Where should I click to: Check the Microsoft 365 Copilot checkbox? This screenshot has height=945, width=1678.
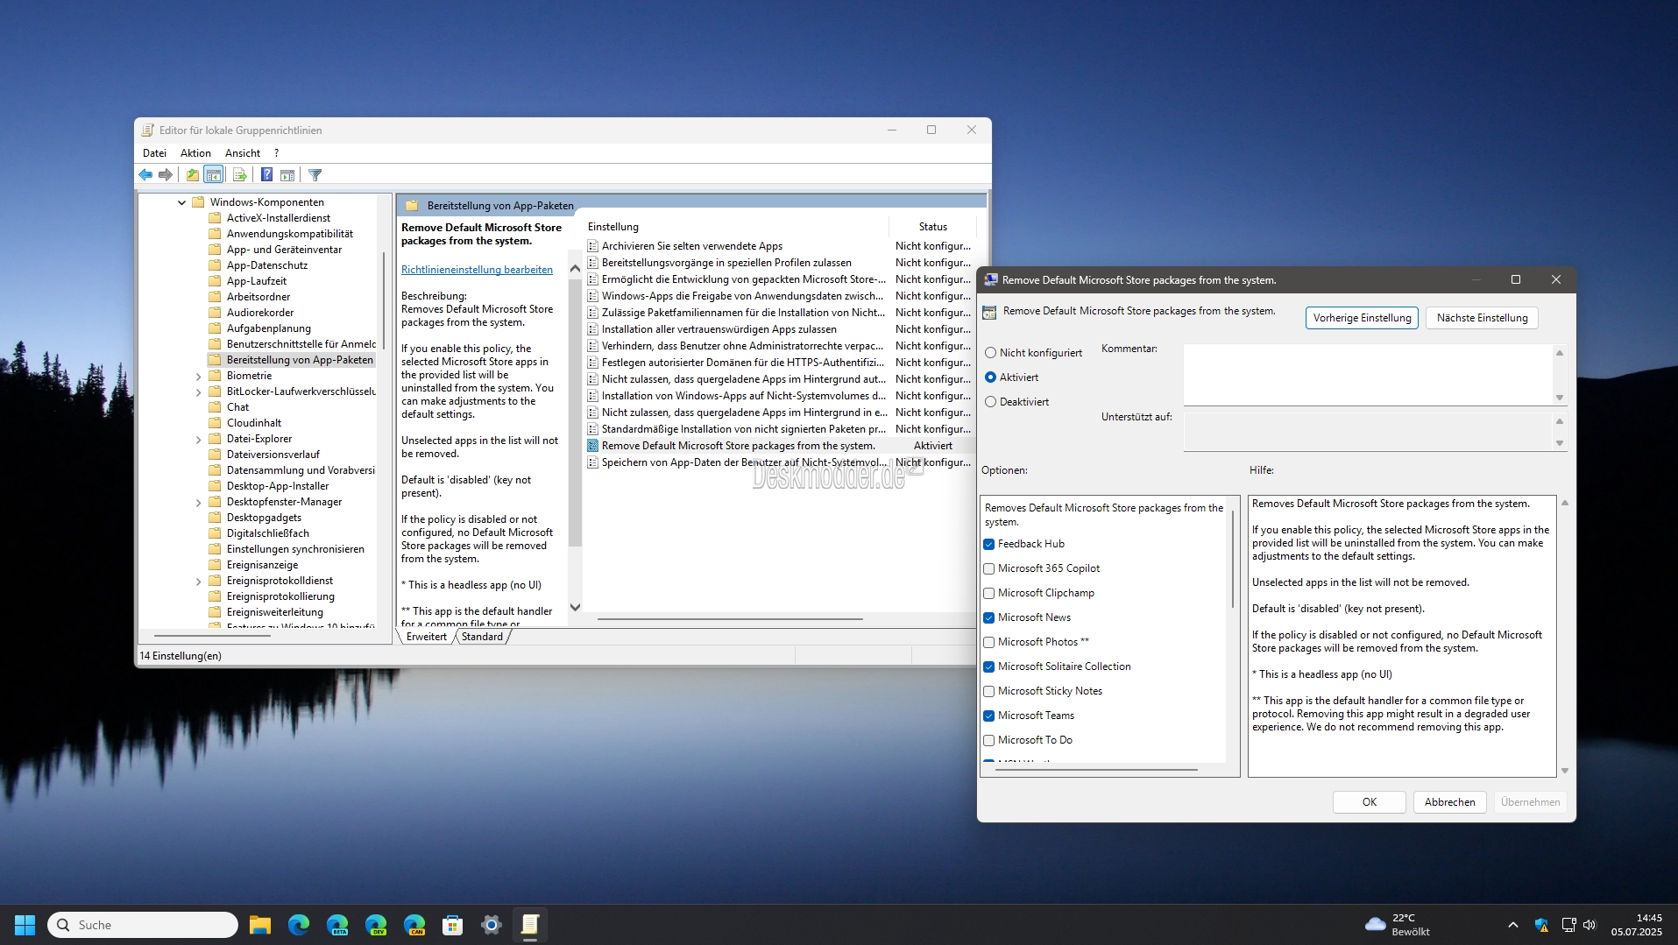(x=989, y=569)
